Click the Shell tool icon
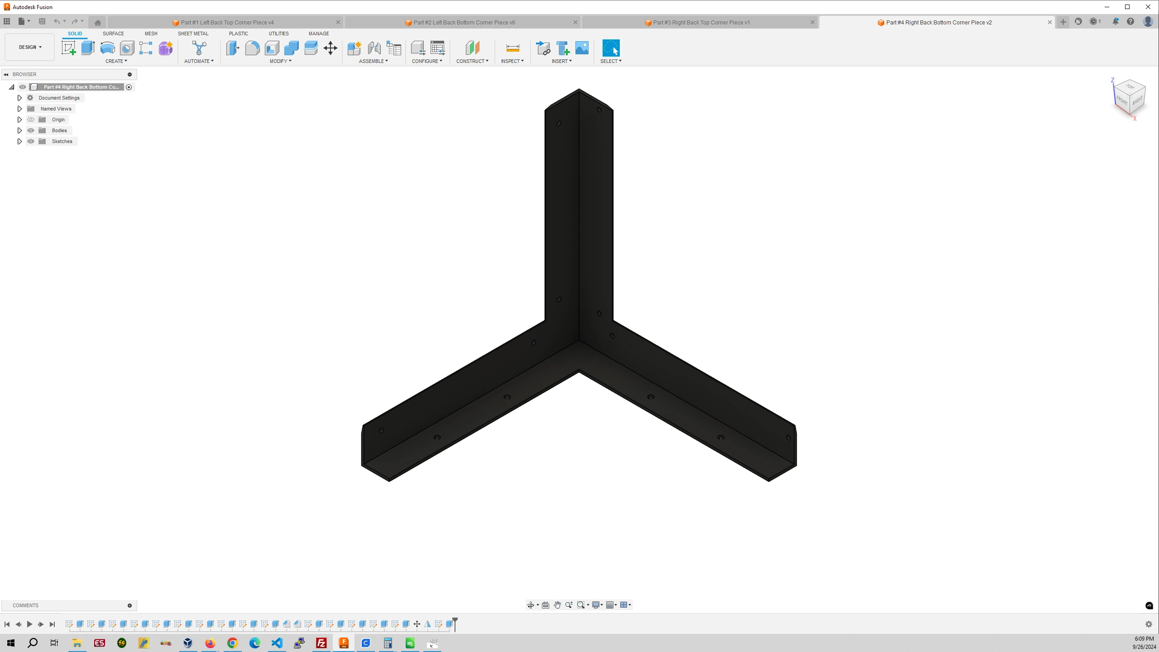This screenshot has height=652, width=1159. pyautogui.click(x=272, y=48)
